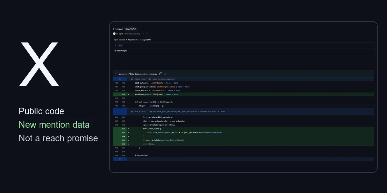Expand lines above class Post hunk
Screen dimensions: 387x193
[x=120, y=79]
